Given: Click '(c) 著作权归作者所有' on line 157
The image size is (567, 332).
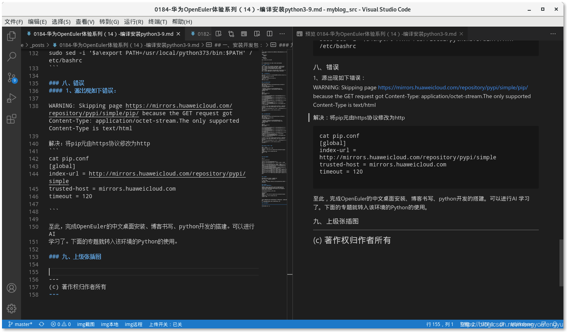Looking at the screenshot, I should (x=77, y=287).
